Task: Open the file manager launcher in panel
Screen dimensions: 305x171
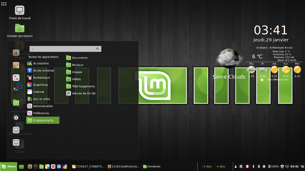Action: point(41,166)
